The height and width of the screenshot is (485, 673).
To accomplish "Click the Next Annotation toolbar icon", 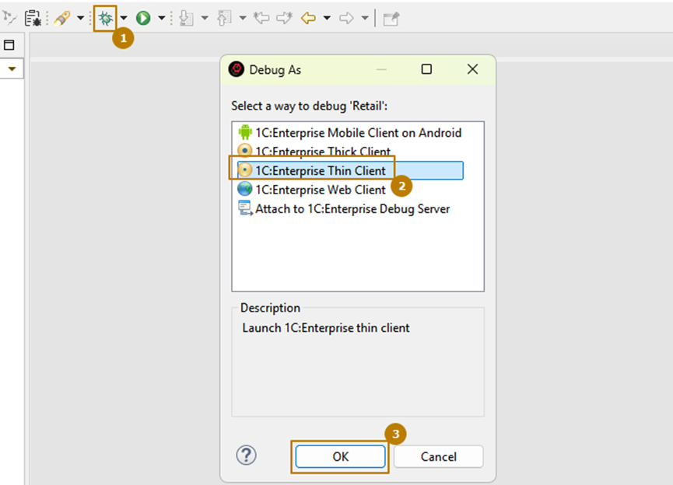I will [186, 17].
